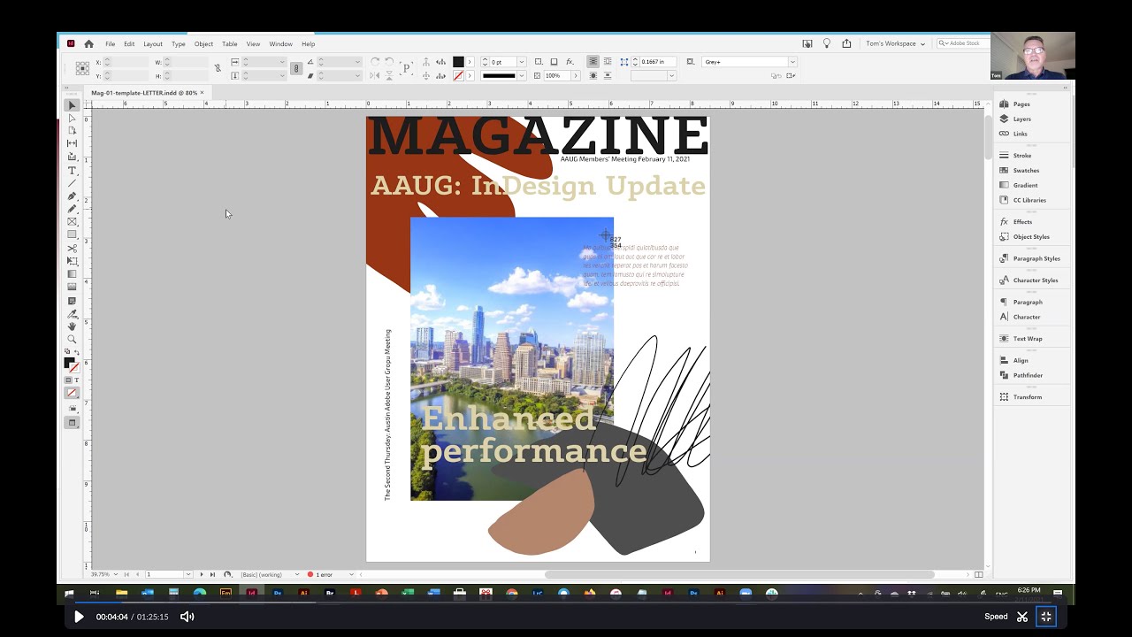Click the fill and stroke swatch in toolbox
Screen dimensions: 1132x637
(72, 365)
